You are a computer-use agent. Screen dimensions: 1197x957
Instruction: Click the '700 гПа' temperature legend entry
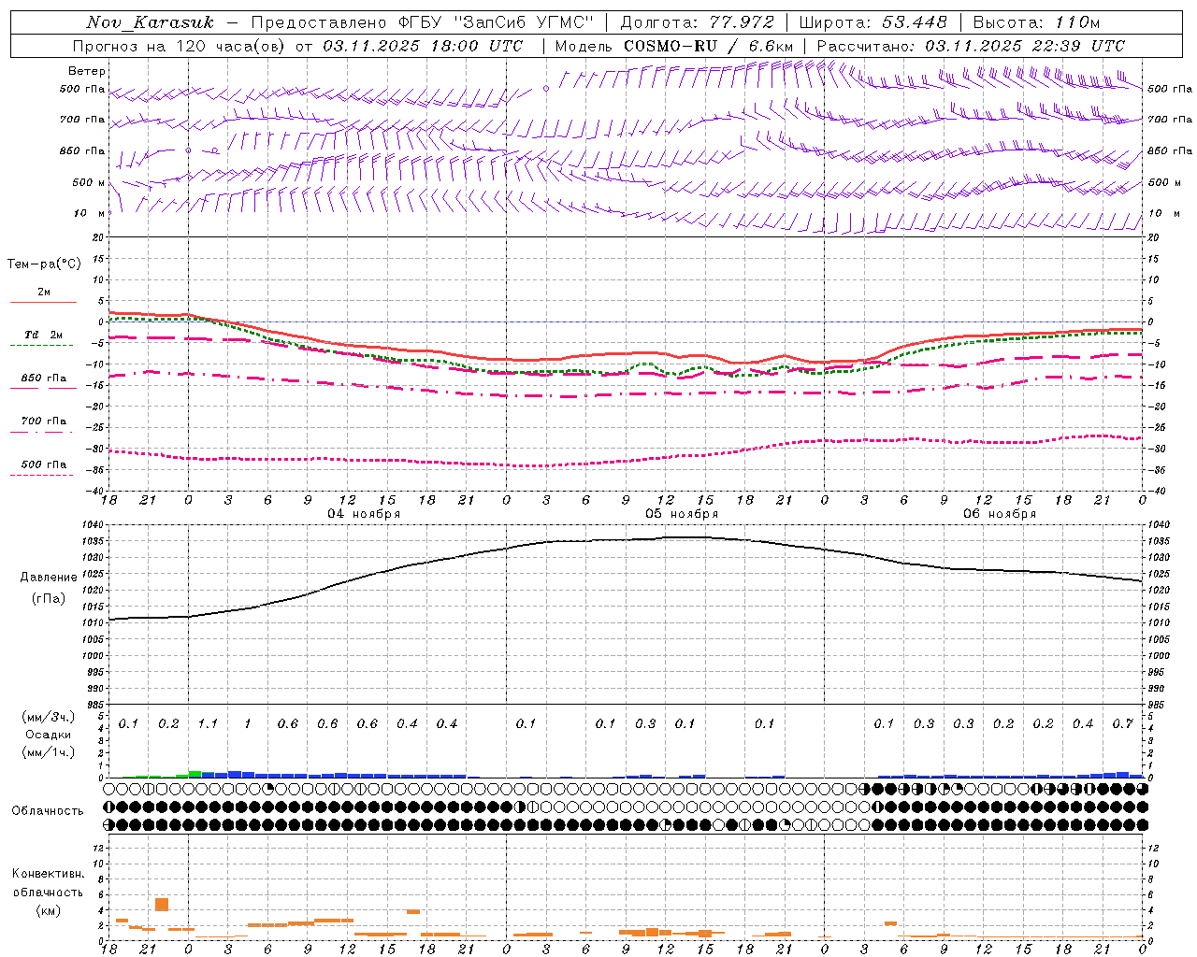coord(44,421)
